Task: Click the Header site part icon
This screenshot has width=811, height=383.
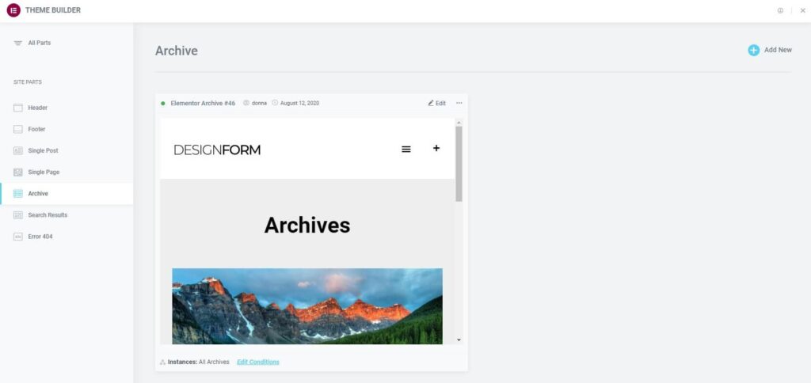Action: click(18, 108)
